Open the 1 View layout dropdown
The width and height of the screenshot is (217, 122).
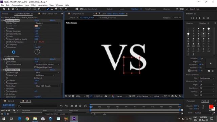158,96
